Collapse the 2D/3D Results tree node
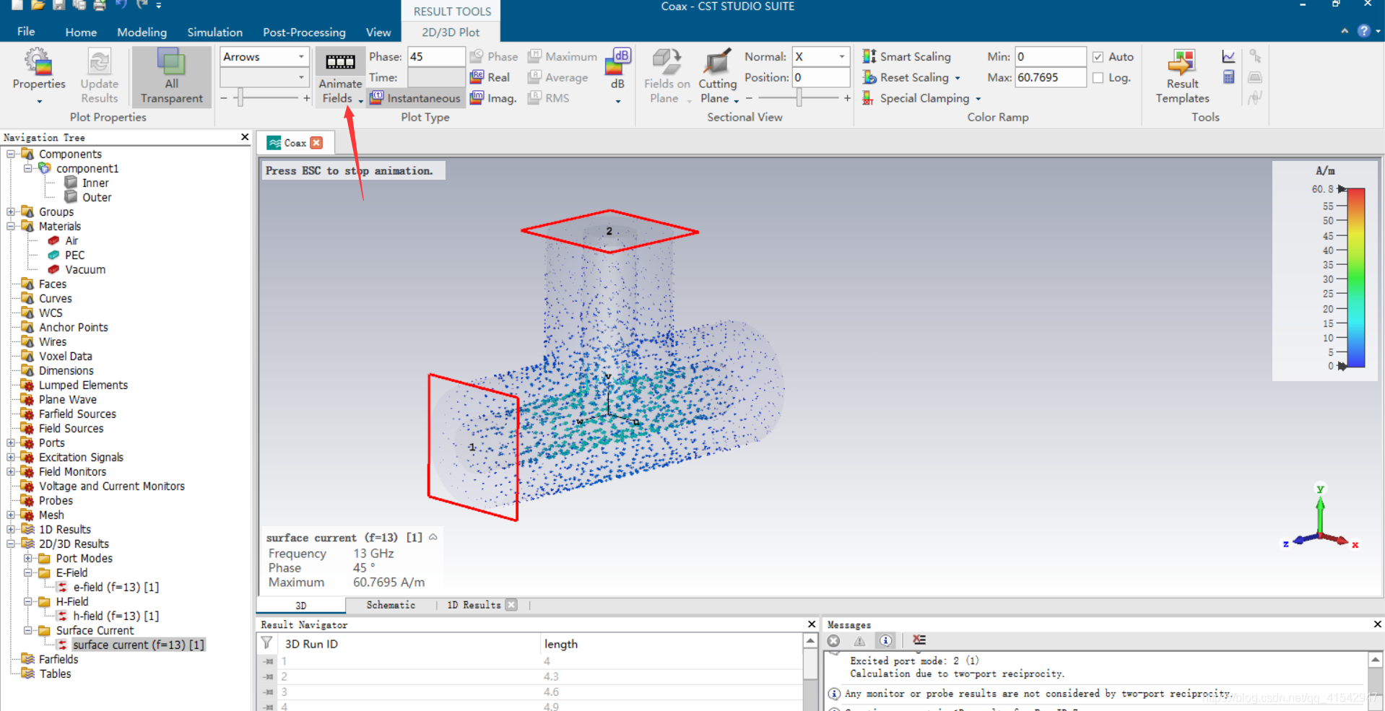1385x711 pixels. point(11,544)
